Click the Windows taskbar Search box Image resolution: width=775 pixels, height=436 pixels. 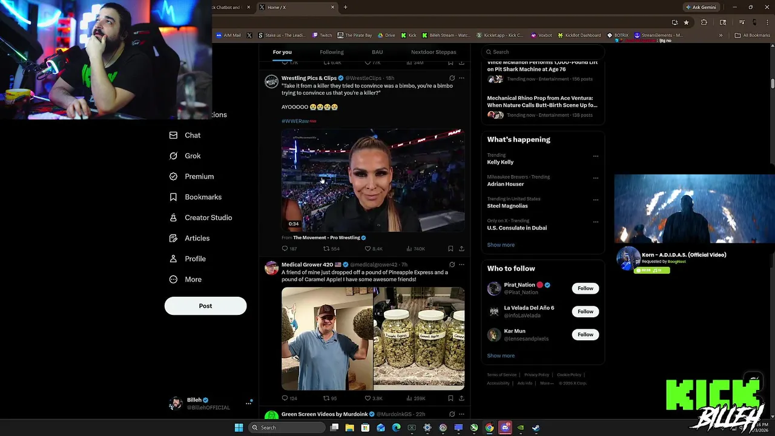[x=287, y=428]
